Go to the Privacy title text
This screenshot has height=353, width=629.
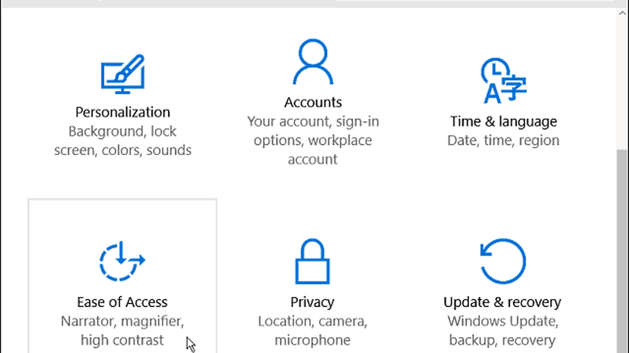(x=312, y=302)
